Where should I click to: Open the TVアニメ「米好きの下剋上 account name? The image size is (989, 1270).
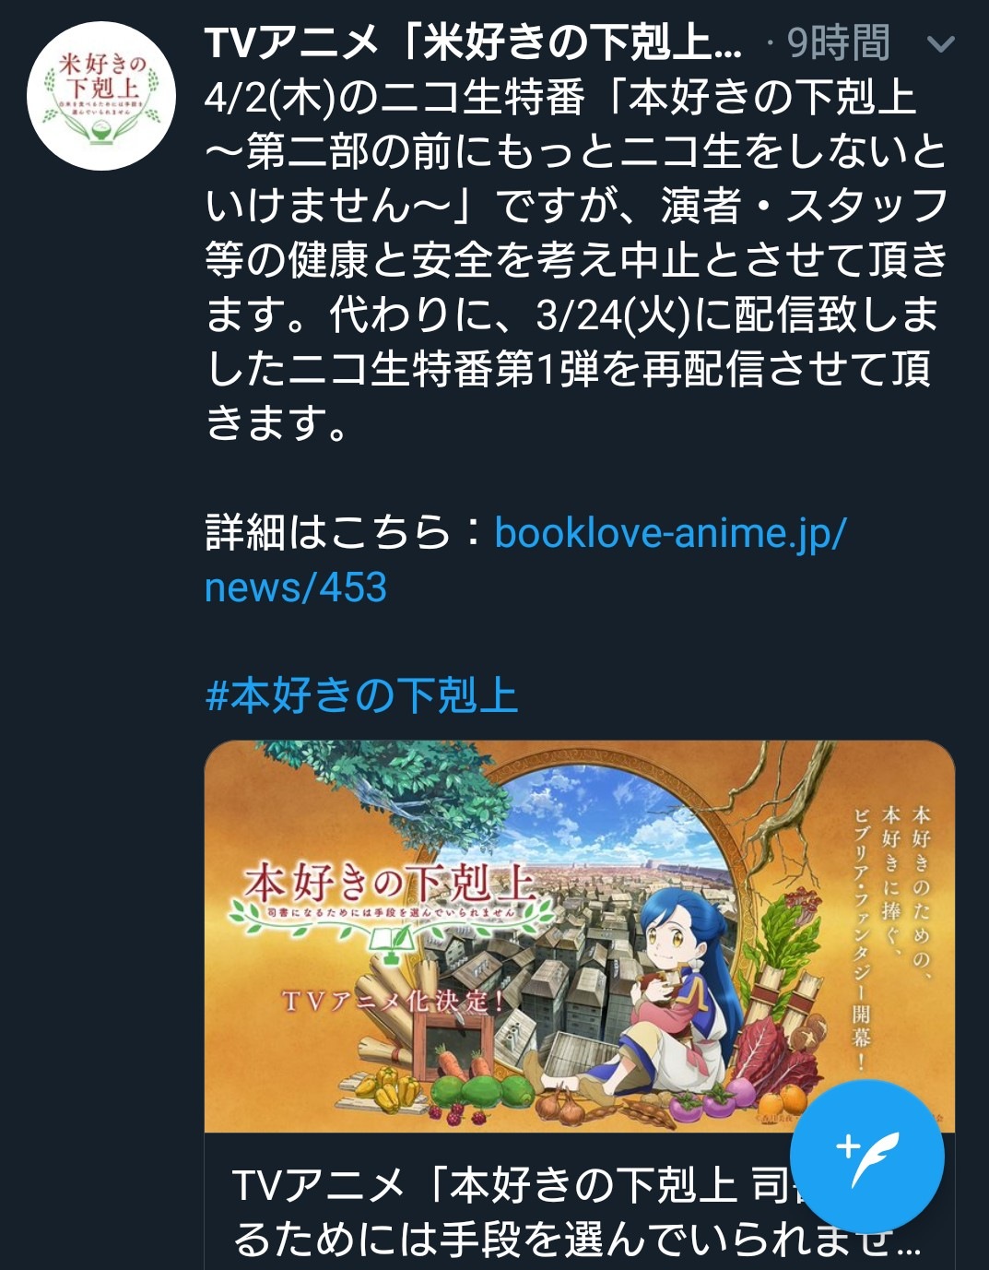pyautogui.click(x=473, y=42)
